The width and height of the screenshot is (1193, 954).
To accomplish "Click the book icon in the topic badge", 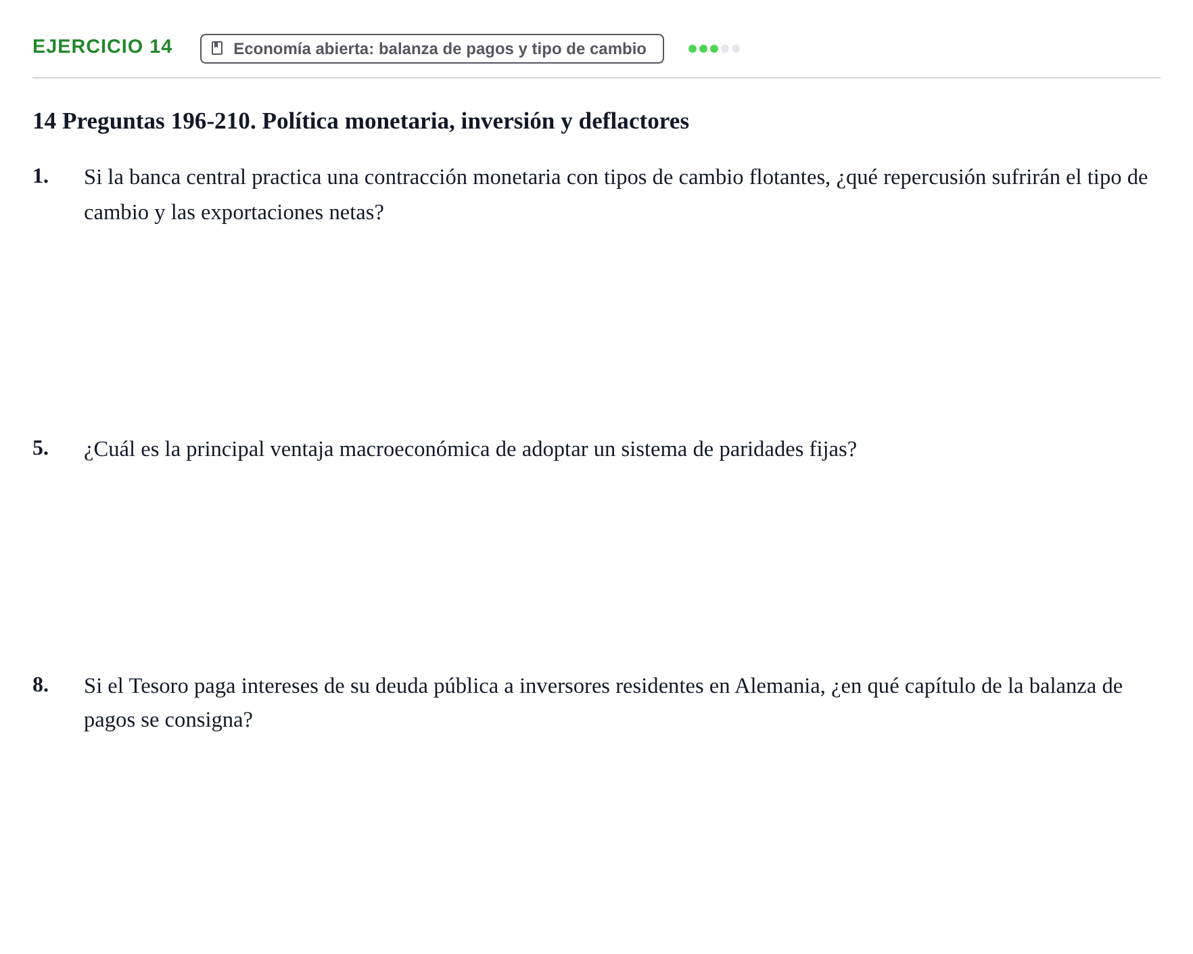I will pyautogui.click(x=217, y=49).
